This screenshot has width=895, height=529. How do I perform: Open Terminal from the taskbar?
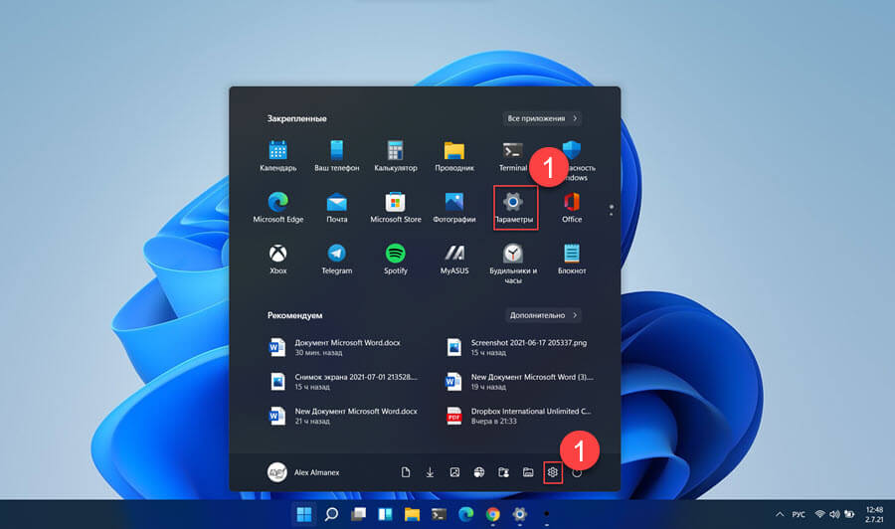point(439,514)
